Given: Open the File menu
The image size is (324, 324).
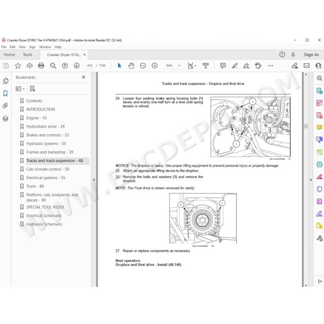Looking at the screenshot, I should 4,47.
